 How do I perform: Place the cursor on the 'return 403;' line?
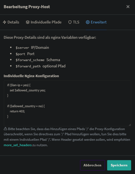(17, 111)
